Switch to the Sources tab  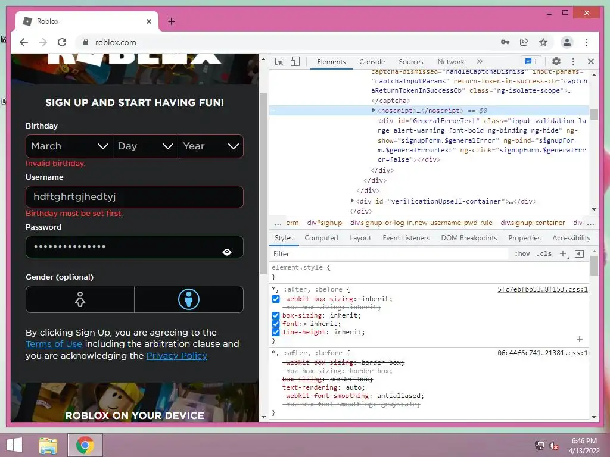pyautogui.click(x=411, y=62)
